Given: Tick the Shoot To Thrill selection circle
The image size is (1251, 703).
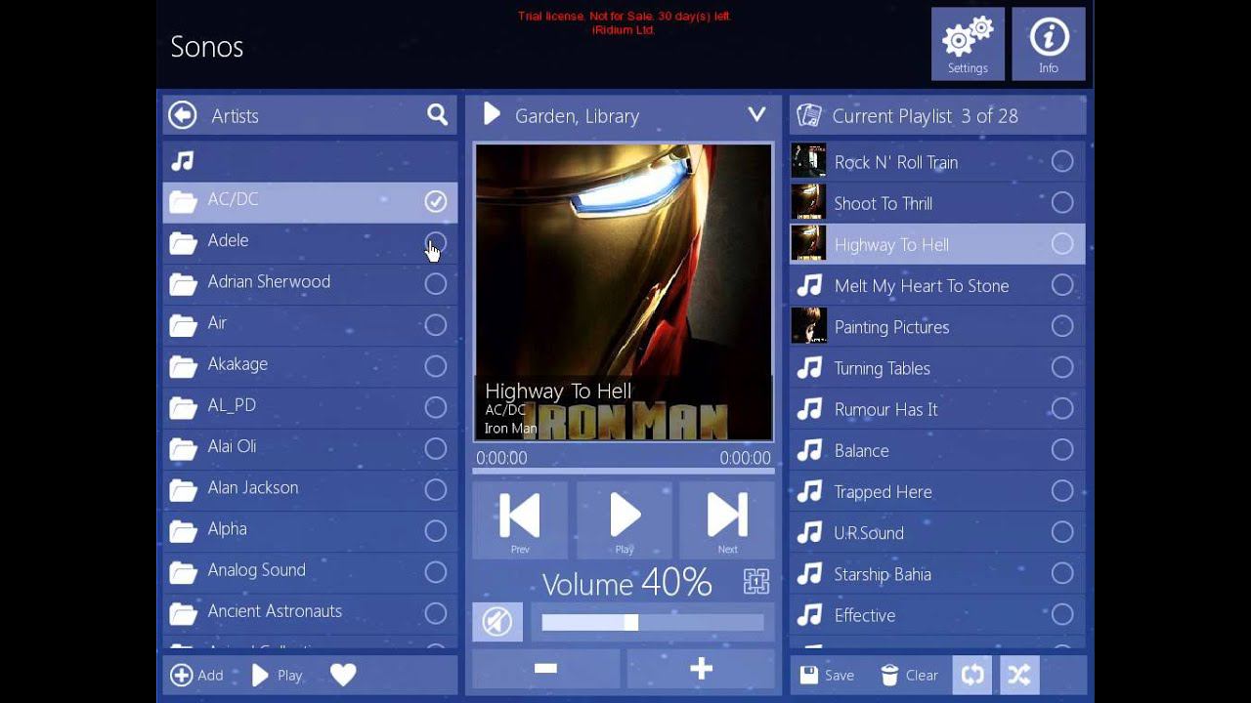Looking at the screenshot, I should 1062,202.
